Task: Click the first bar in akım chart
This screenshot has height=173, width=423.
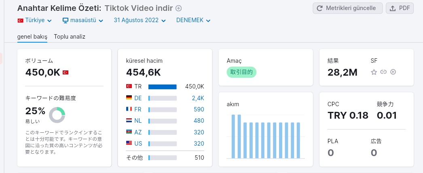Action: pos(233,136)
